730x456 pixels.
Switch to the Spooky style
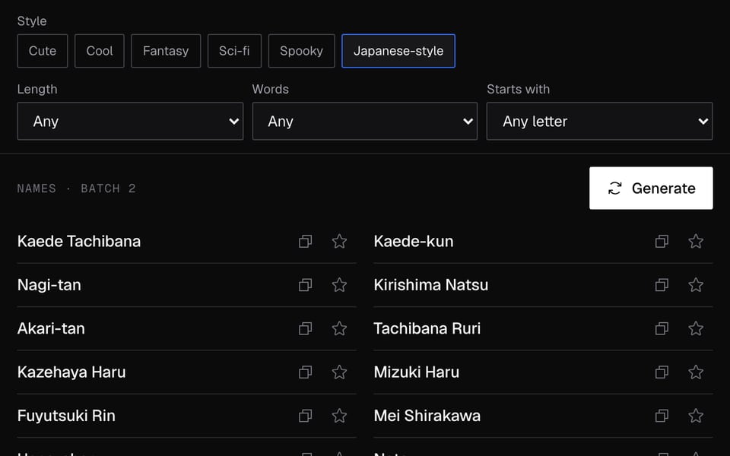(x=301, y=51)
